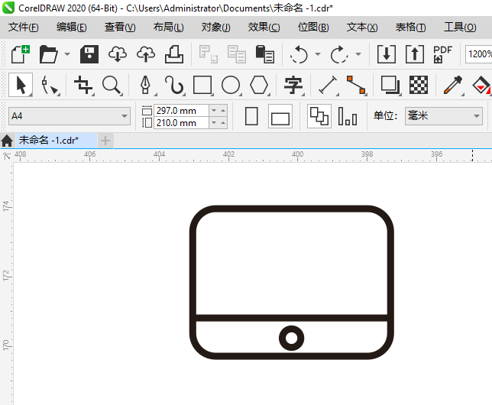Select the Pick tool
This screenshot has width=492, height=405.
coord(21,85)
